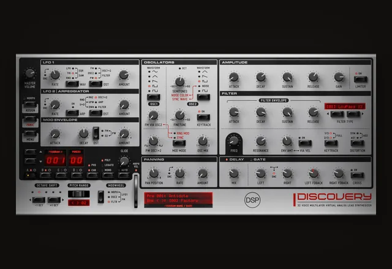Click the Env Amt knob

287,141
